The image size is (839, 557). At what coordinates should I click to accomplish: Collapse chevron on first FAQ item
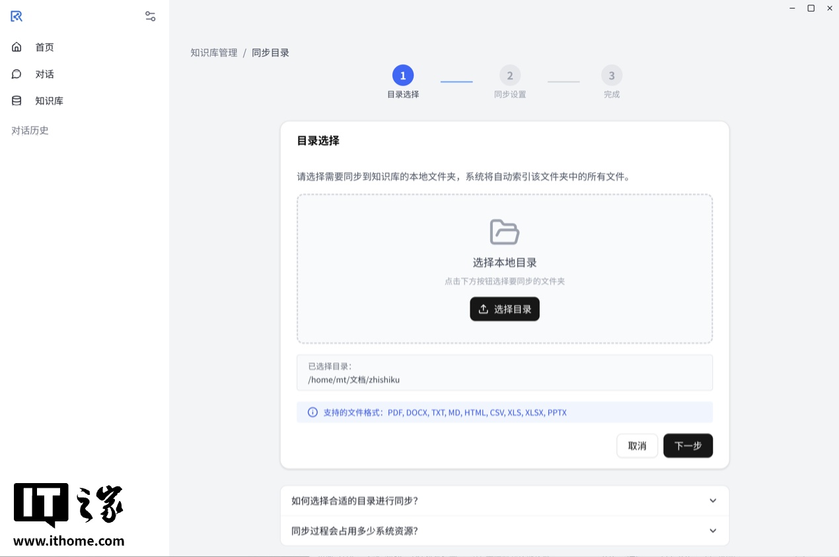[713, 500]
